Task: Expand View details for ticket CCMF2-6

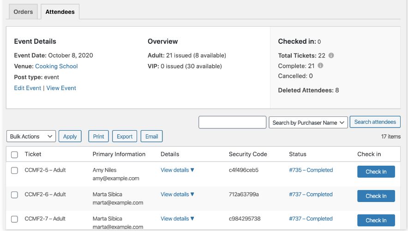Action: pos(177,194)
